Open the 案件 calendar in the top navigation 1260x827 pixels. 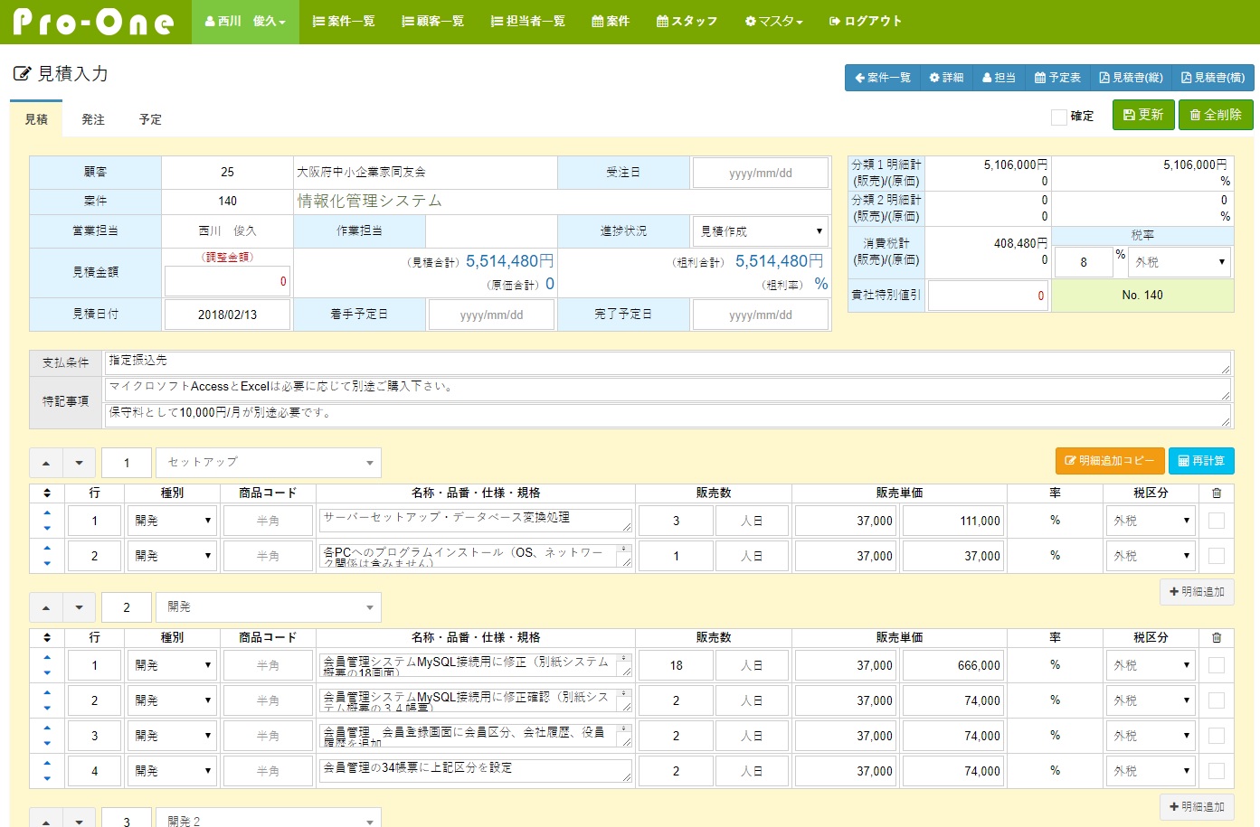[611, 22]
